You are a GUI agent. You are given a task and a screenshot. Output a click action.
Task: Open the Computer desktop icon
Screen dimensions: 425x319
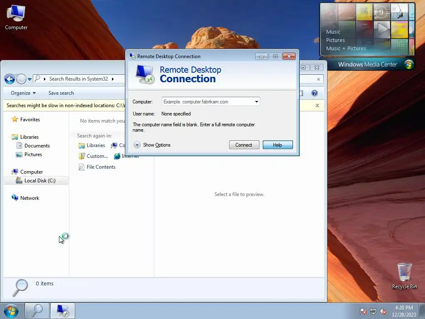[16, 17]
